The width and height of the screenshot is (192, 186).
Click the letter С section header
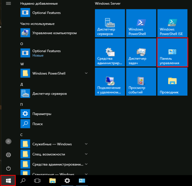tap(22, 135)
